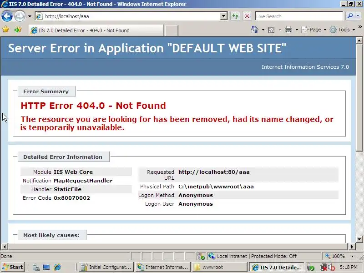
Task: Click the Show Desktop quick launch icon
Action: tap(46, 268)
